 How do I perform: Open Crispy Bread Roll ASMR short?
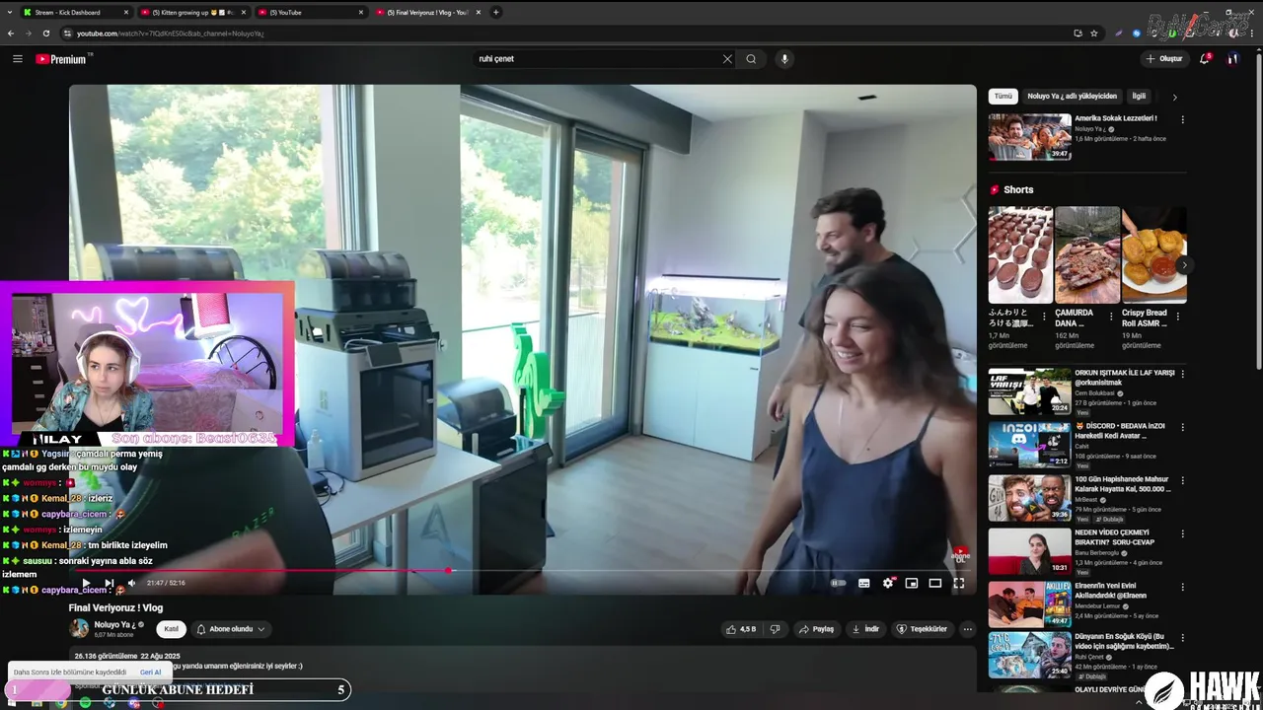(1154, 254)
